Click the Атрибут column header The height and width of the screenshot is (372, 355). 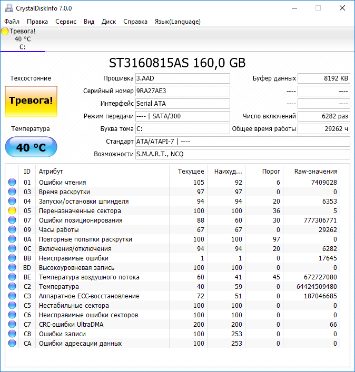(102, 172)
